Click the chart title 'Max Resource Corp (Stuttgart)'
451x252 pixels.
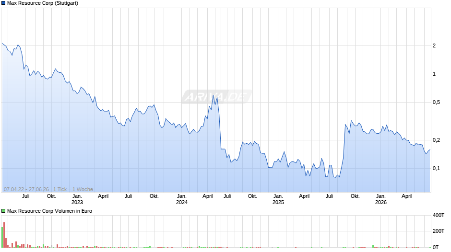(43, 3)
